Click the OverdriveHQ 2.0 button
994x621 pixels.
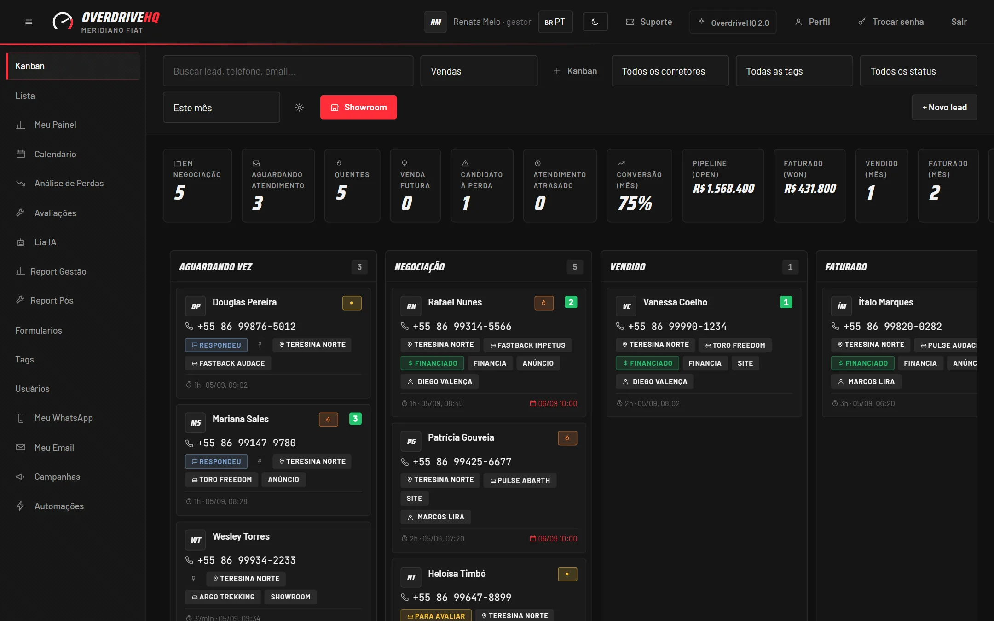(733, 22)
